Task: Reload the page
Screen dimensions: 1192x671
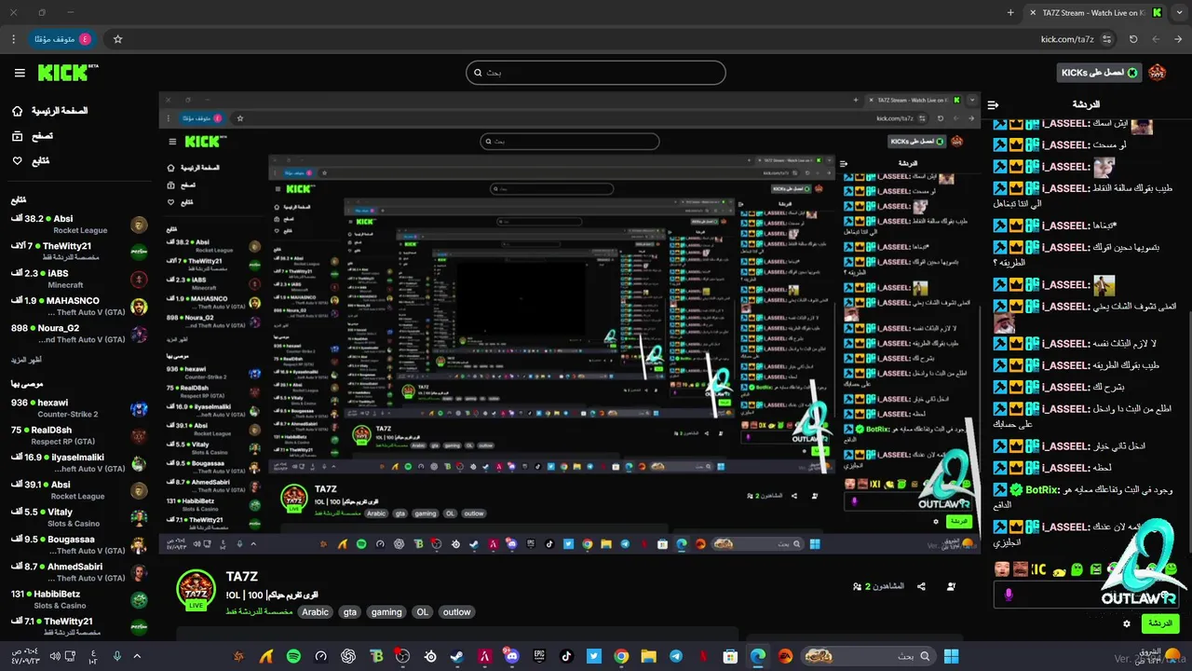Action: pos(1133,39)
